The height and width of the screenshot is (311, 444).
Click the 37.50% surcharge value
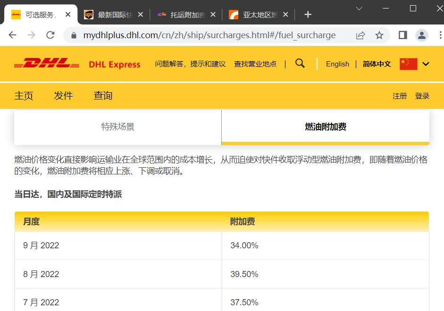point(244,302)
